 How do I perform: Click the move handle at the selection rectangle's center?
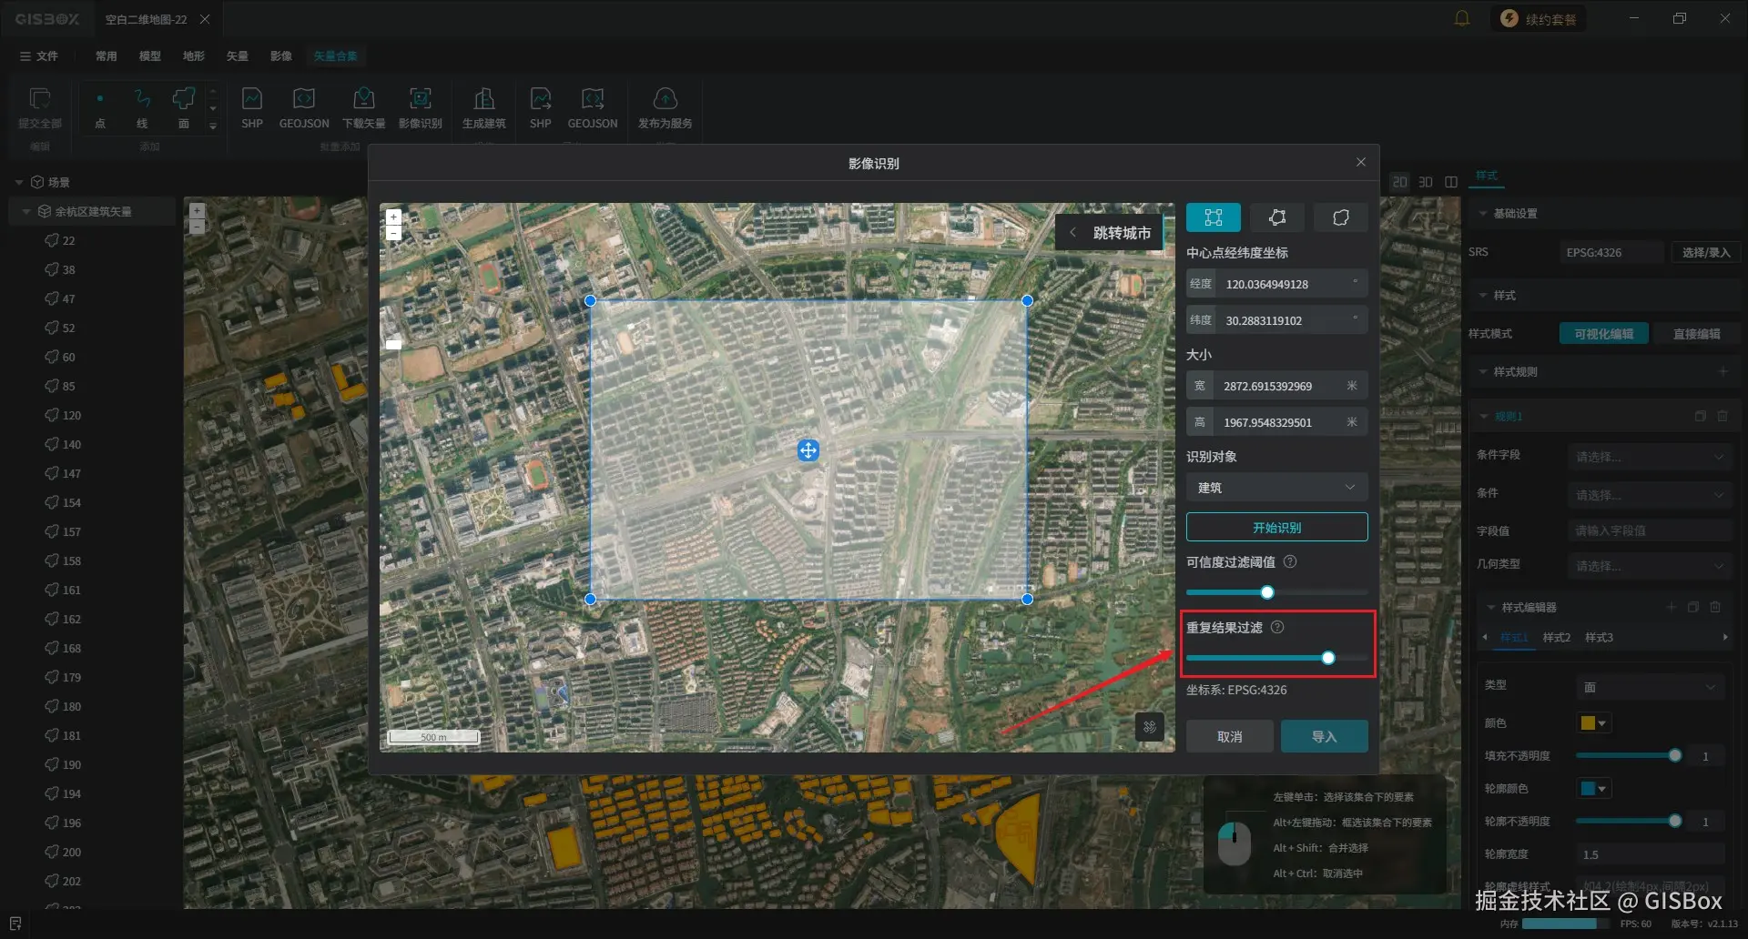click(808, 450)
